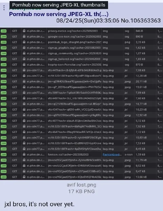Select the favicon.ico?cache request file name

[x=68, y=154]
